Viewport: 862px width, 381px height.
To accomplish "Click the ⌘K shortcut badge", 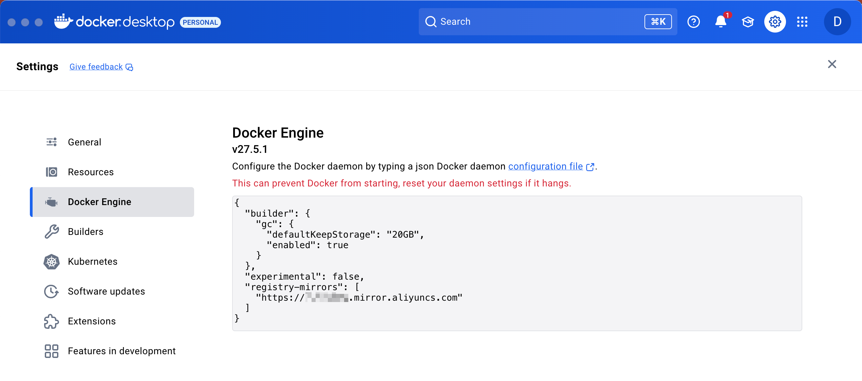I will point(658,22).
